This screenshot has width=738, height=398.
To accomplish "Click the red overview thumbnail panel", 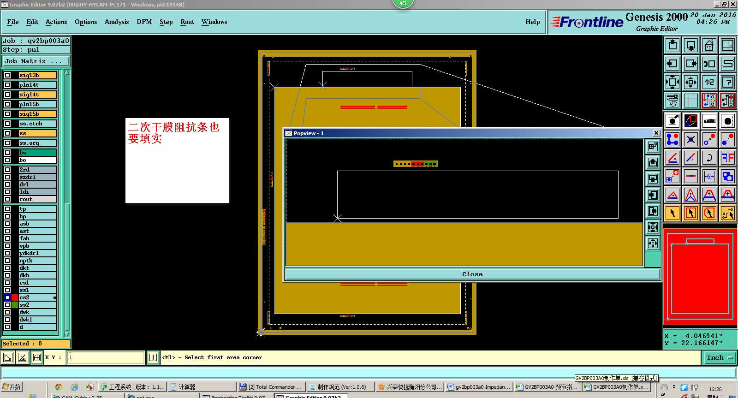I will (x=700, y=277).
